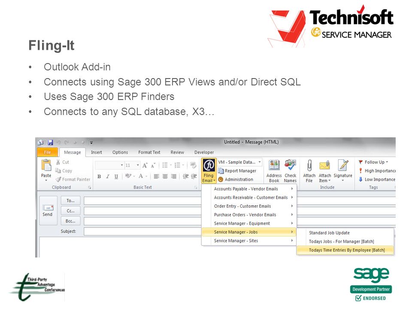Switch to the Insert tab

click(97, 152)
